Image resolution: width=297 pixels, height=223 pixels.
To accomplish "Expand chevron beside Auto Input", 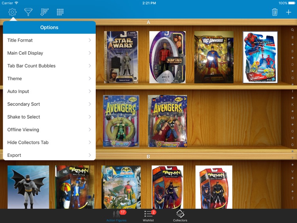I will tap(90, 91).
